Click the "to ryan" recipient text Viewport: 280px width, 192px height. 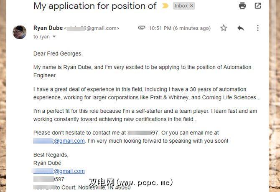click(x=41, y=37)
